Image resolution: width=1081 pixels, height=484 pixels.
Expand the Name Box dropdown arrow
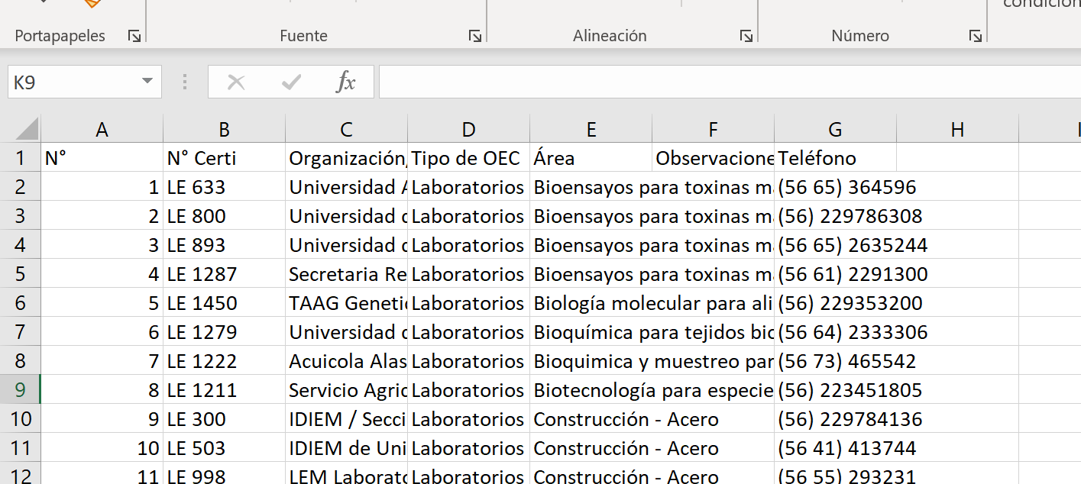pyautogui.click(x=147, y=82)
